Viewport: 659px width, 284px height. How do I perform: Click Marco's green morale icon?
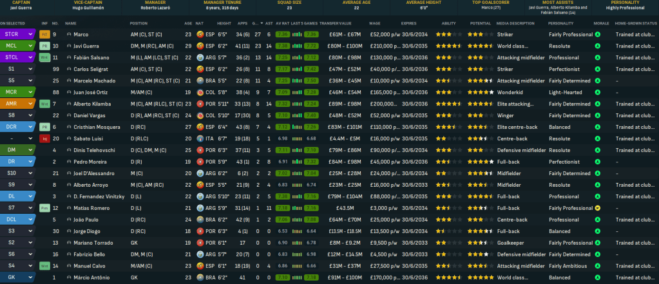[x=597, y=34]
